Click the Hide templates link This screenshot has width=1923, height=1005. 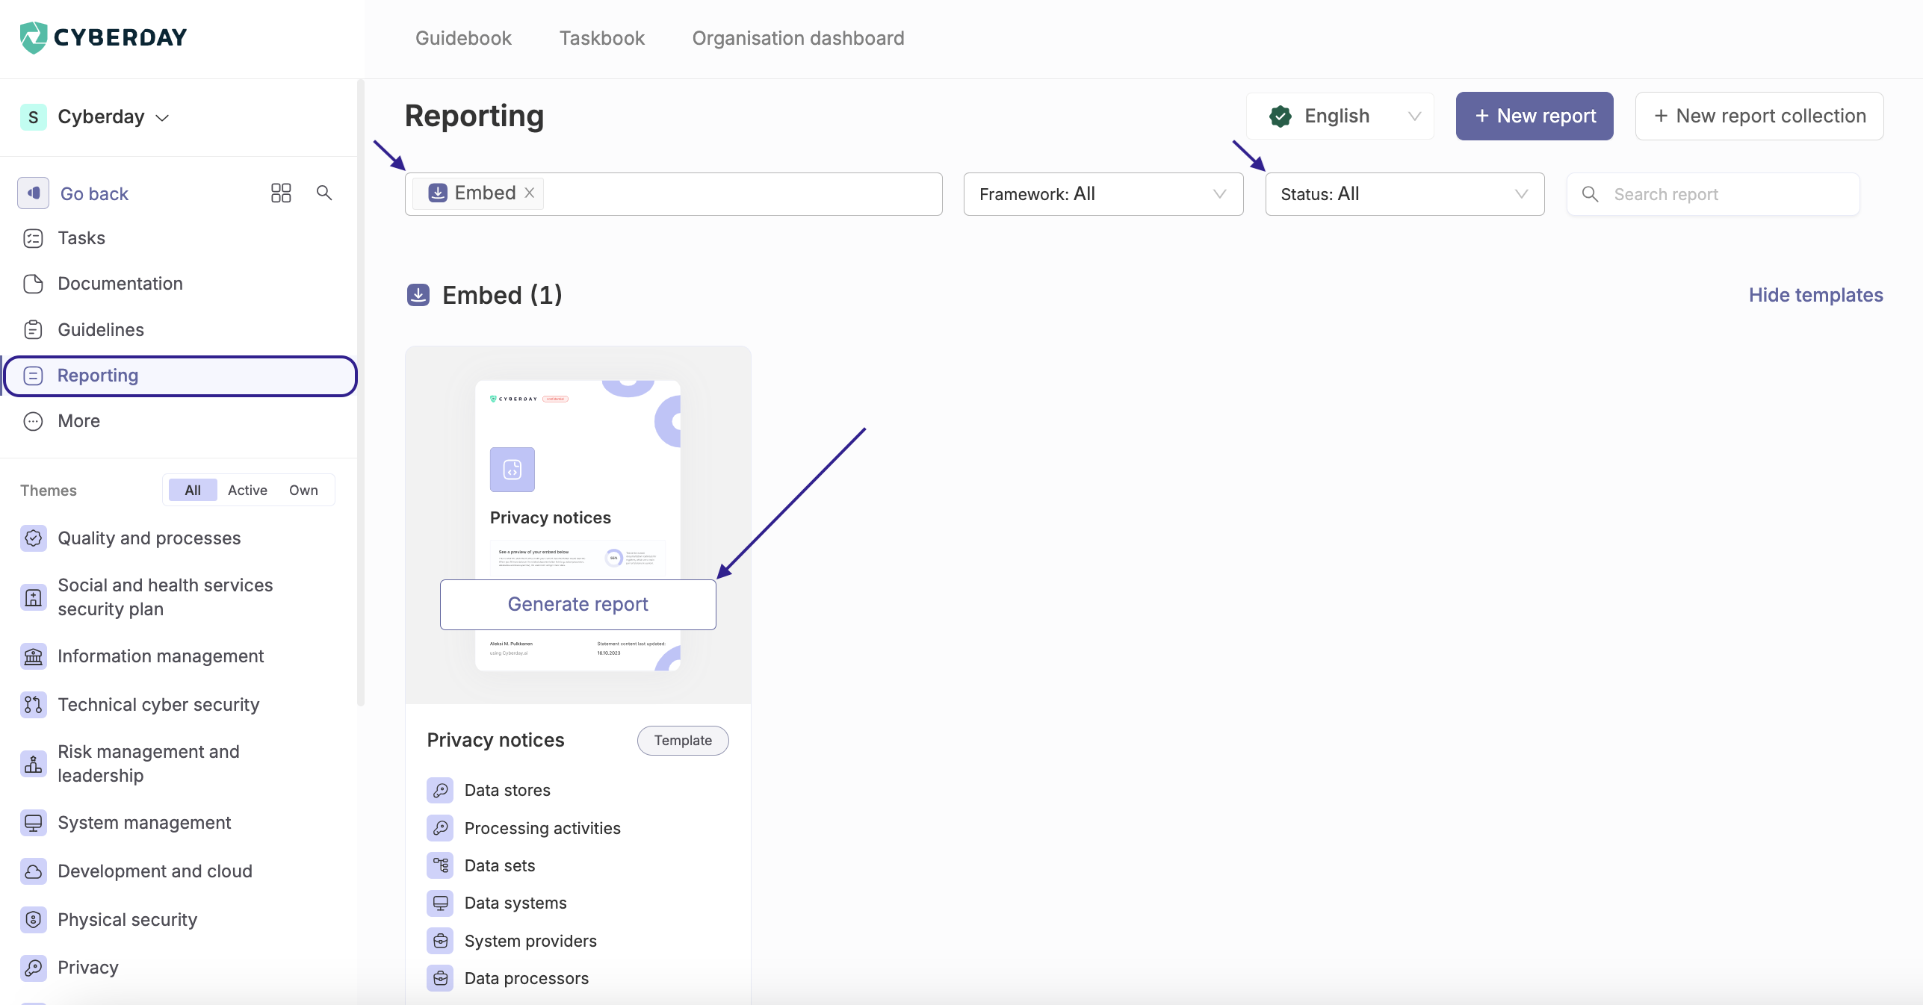pyautogui.click(x=1815, y=295)
